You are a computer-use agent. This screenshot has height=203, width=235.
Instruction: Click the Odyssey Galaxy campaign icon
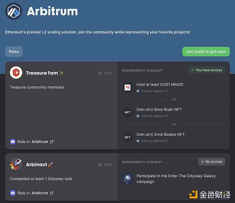point(127,179)
